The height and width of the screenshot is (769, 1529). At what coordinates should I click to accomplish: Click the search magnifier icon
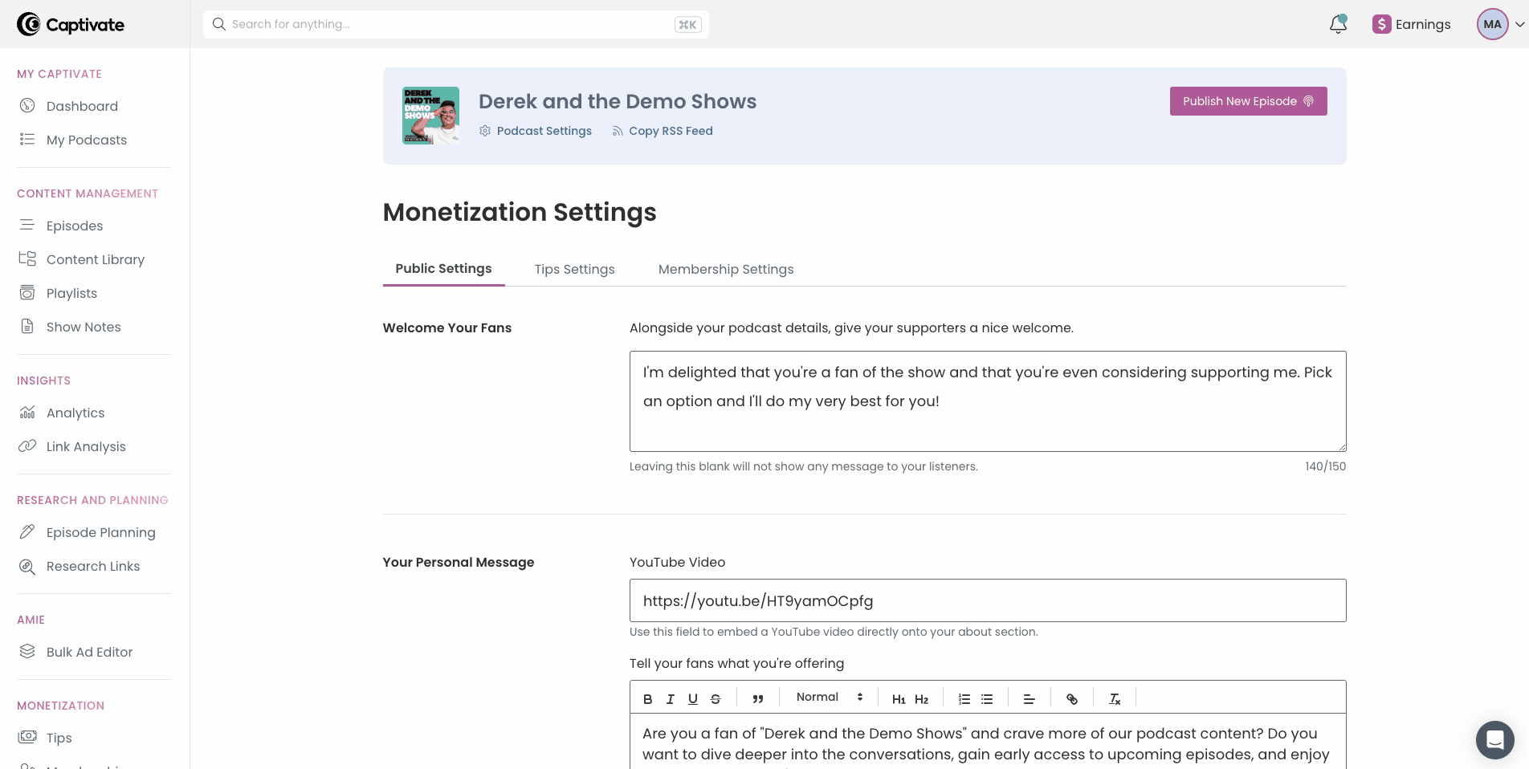(x=218, y=24)
